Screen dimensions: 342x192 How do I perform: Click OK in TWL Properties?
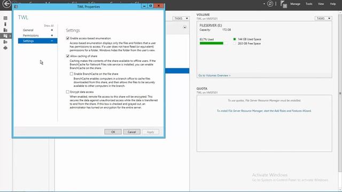click(113, 132)
